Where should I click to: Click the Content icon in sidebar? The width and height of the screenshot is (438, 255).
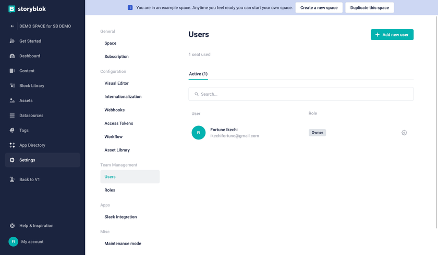click(x=12, y=71)
